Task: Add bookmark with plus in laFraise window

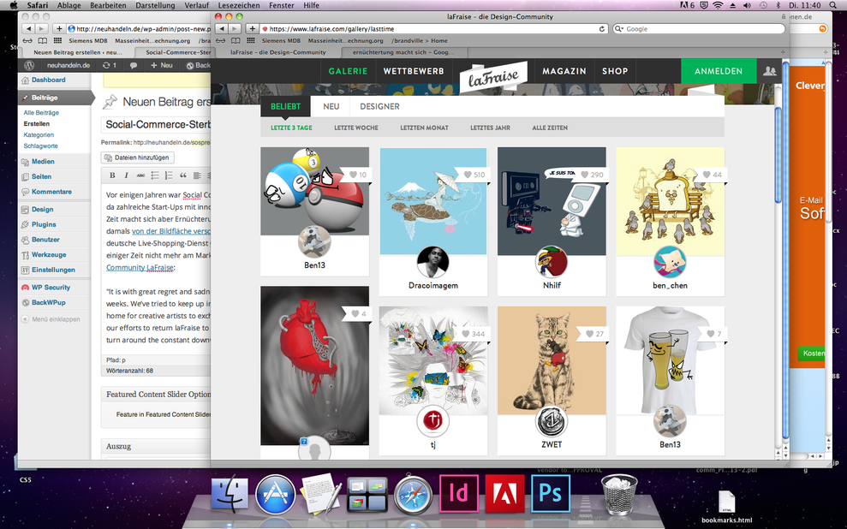Action: pos(252,28)
